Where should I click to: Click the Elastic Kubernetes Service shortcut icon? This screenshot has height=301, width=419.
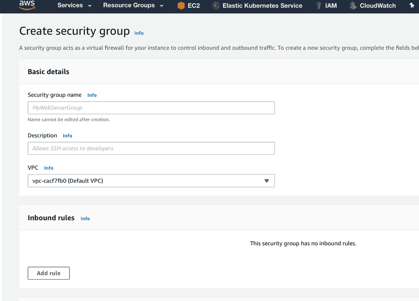pos(215,6)
